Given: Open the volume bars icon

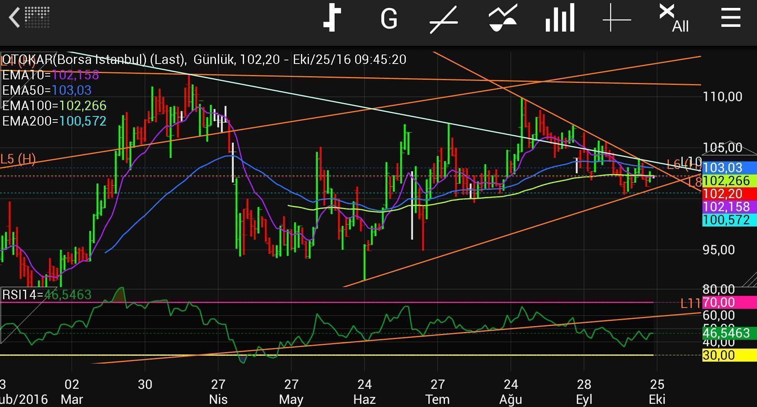Looking at the screenshot, I should 560,18.
